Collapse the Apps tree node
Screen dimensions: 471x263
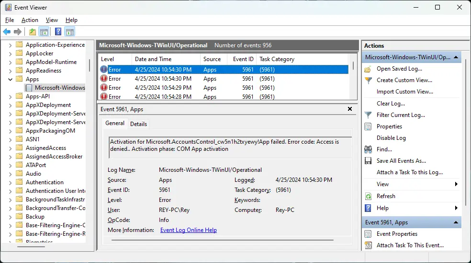[10, 79]
